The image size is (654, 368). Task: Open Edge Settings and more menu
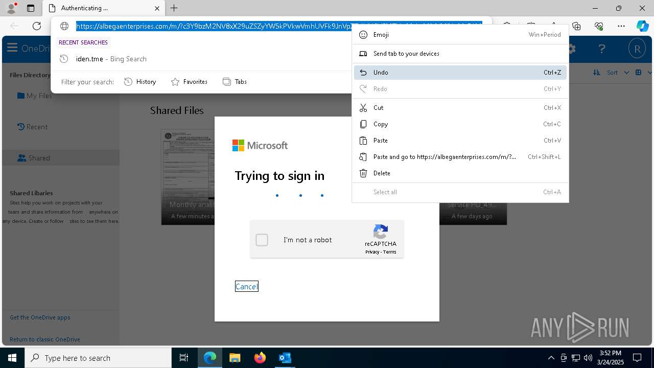pyautogui.click(x=621, y=26)
